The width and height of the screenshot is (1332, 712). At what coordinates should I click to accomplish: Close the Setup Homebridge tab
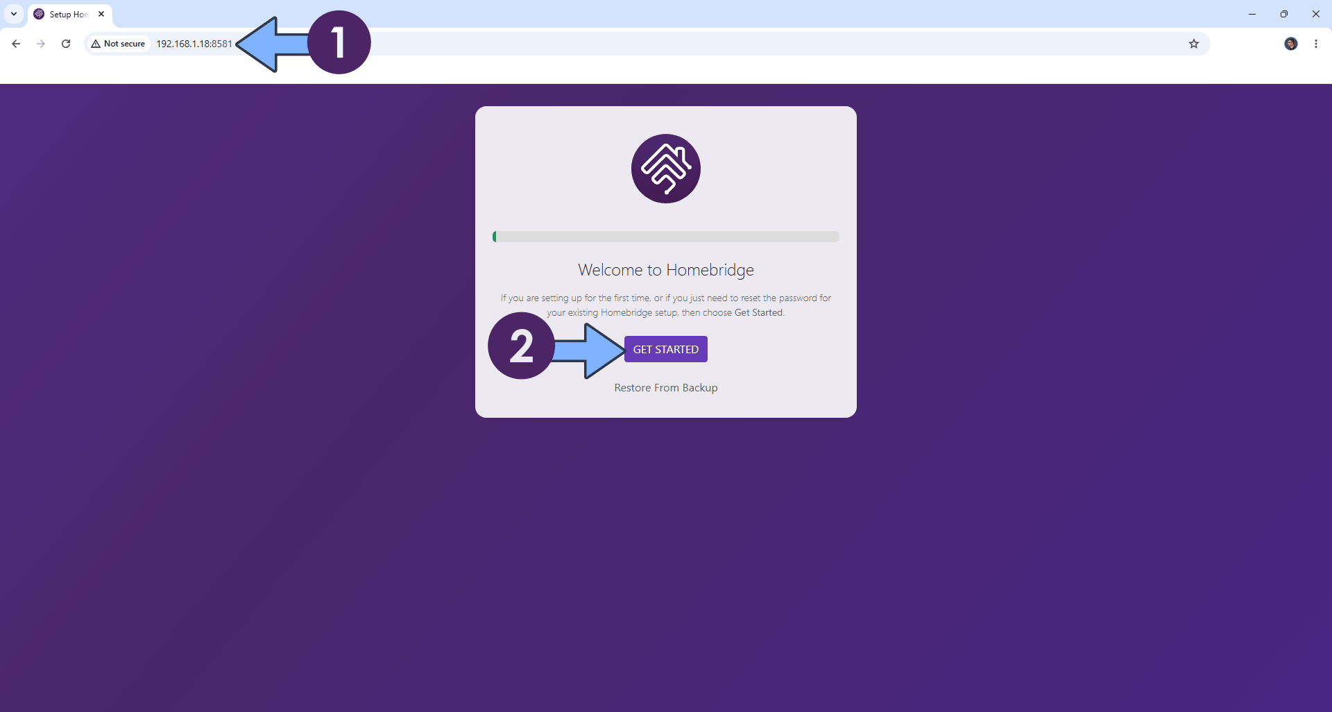click(x=101, y=14)
